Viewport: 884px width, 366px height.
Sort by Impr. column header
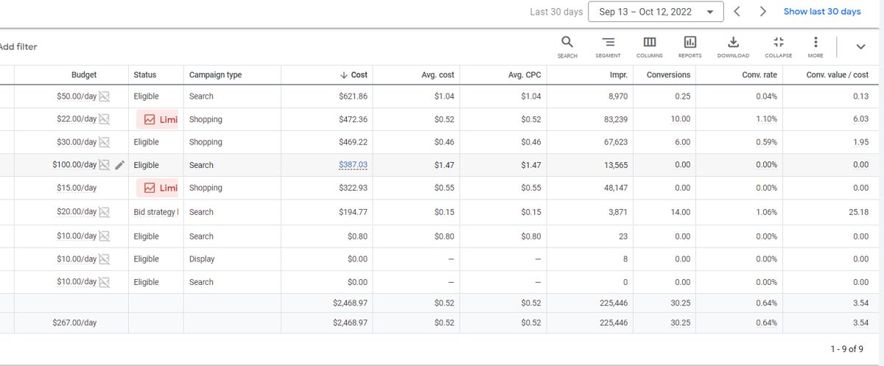[x=618, y=75]
